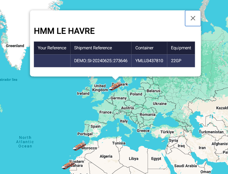
Task: Click the Tunisia map label
Action: tap(119, 143)
